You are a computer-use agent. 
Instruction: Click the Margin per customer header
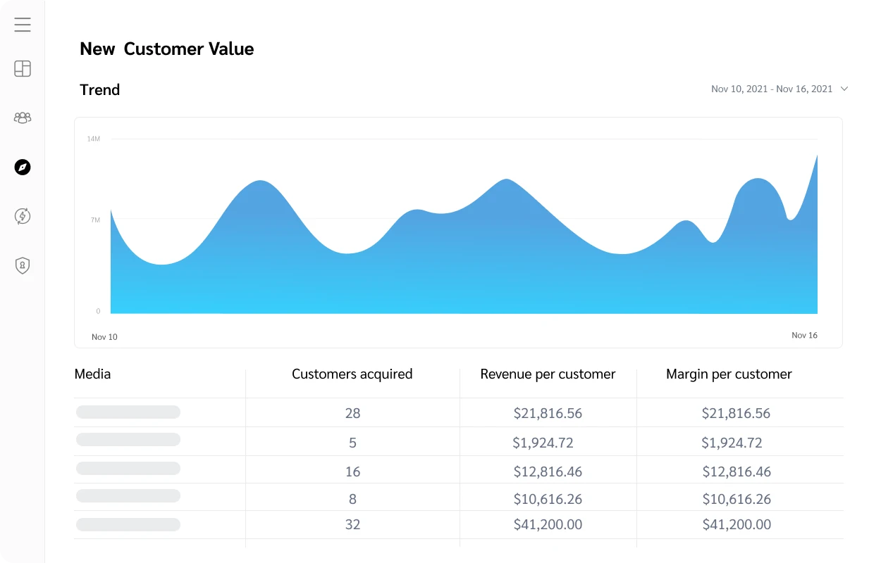[x=729, y=374]
